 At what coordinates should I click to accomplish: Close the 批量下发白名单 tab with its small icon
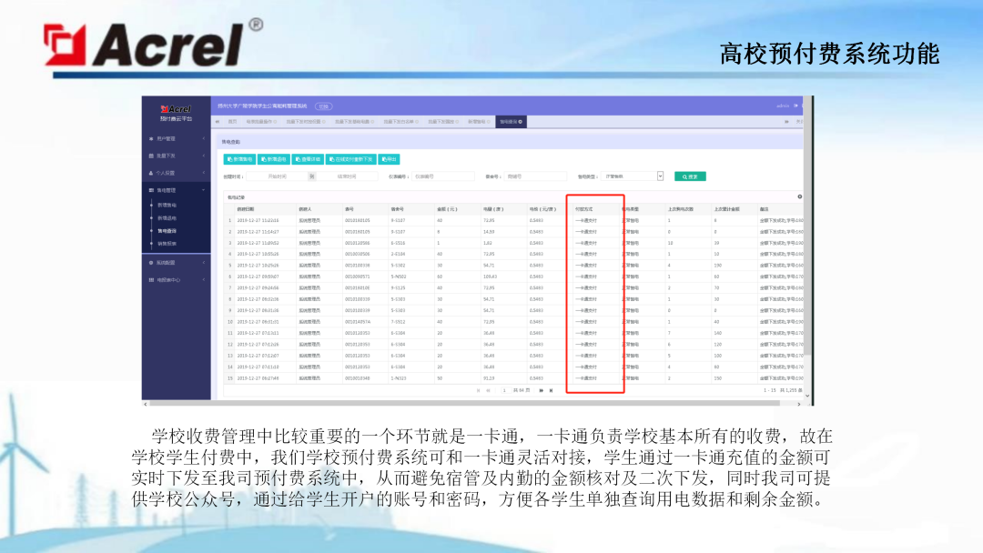tap(416, 122)
